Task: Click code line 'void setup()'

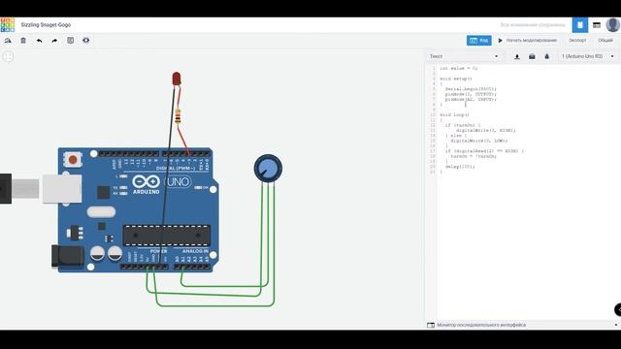Action: point(456,79)
